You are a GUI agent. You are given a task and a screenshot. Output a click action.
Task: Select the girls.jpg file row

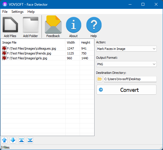[47, 58]
